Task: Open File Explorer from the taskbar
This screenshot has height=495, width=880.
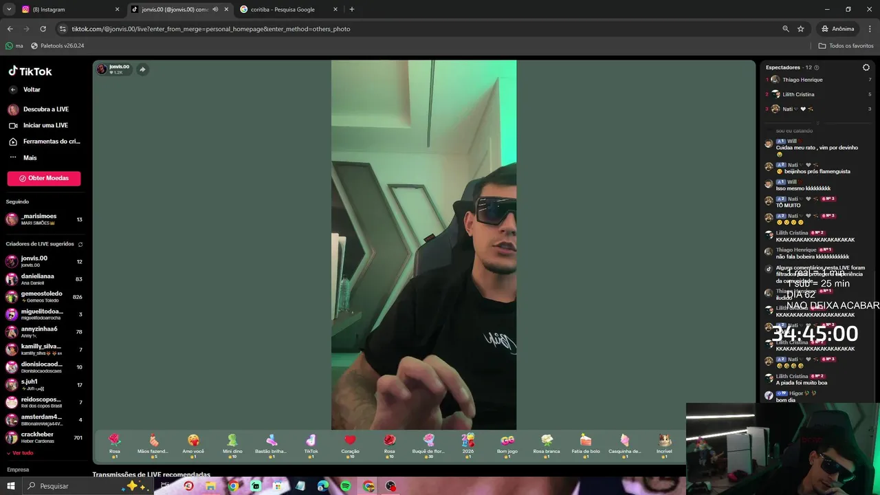Action: coord(210,486)
